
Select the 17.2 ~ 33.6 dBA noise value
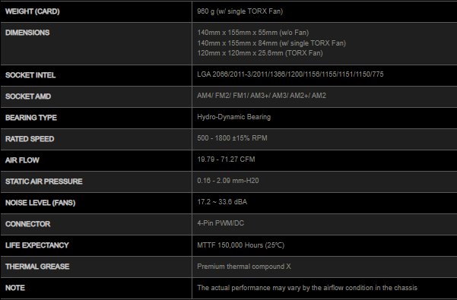222,202
